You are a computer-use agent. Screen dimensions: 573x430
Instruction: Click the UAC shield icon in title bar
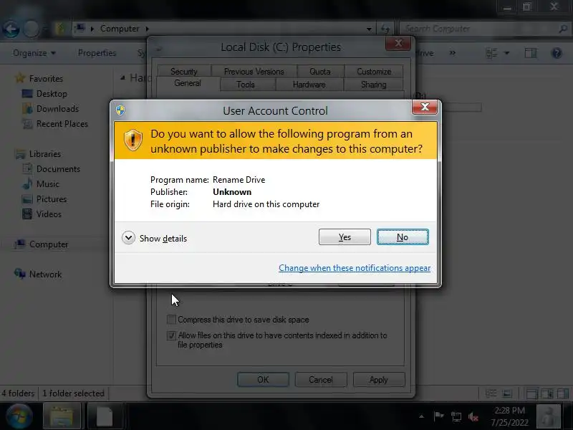coord(120,110)
